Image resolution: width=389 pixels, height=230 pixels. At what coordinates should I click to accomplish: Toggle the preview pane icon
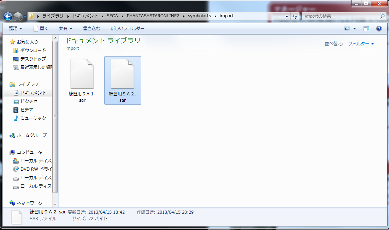point(366,29)
